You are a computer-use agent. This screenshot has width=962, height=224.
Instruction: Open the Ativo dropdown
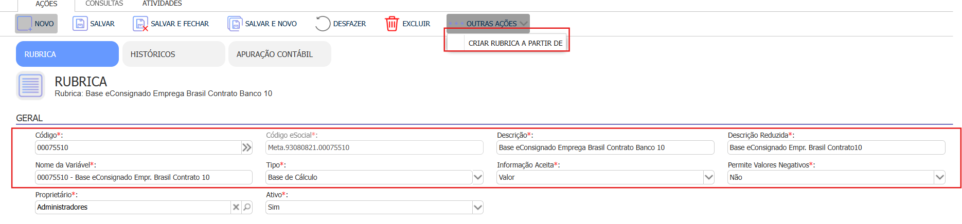[x=477, y=207]
